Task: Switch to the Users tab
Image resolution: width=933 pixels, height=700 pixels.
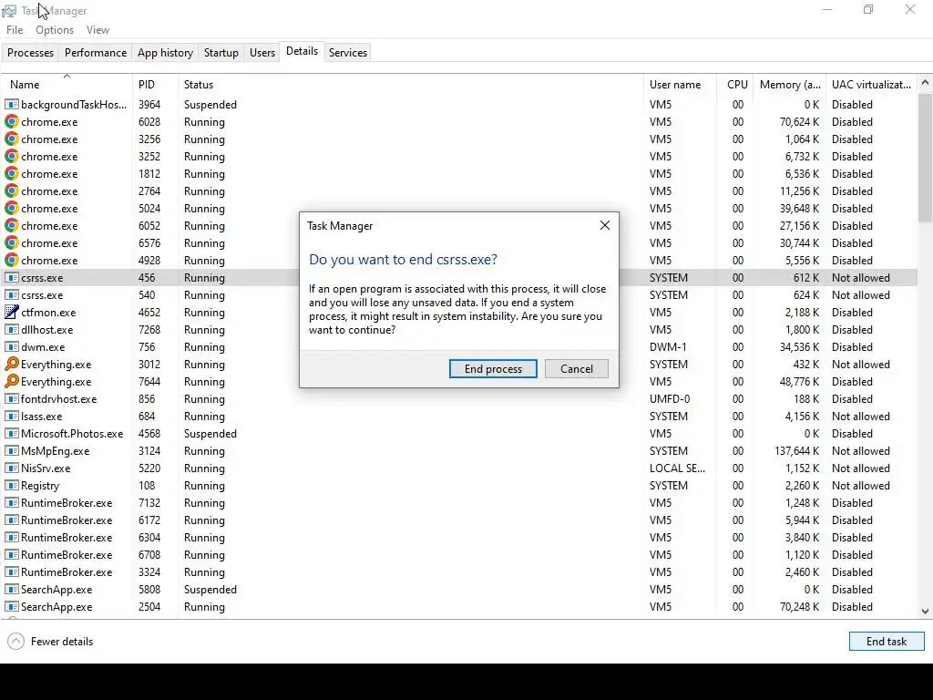Action: (262, 52)
